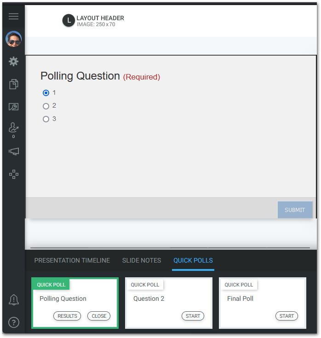Switch to the Quick Polls tab
The image size is (321, 338).
pos(193,260)
